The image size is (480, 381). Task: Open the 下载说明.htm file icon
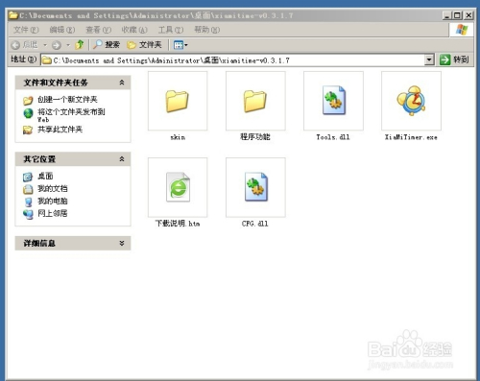point(178,187)
